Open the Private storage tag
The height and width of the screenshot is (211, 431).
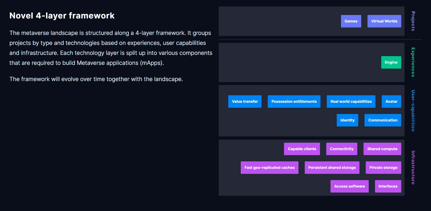click(383, 168)
